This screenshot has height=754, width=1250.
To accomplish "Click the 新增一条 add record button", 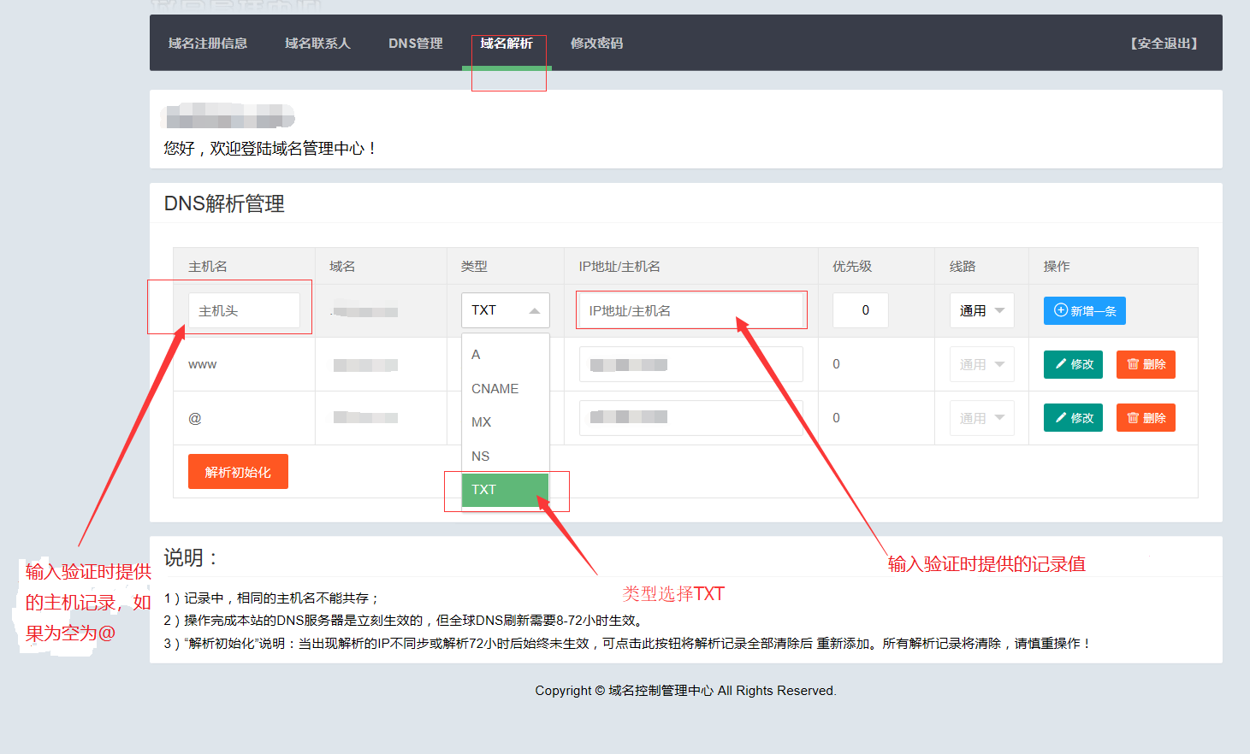I will click(x=1084, y=310).
